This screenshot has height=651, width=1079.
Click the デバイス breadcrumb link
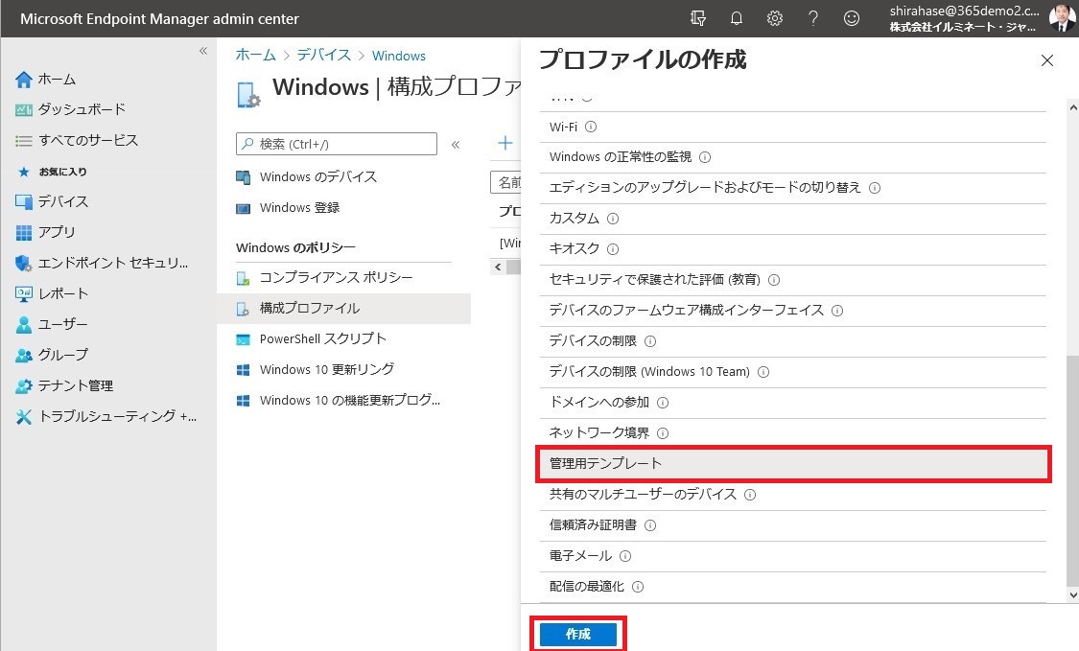pyautogui.click(x=323, y=55)
